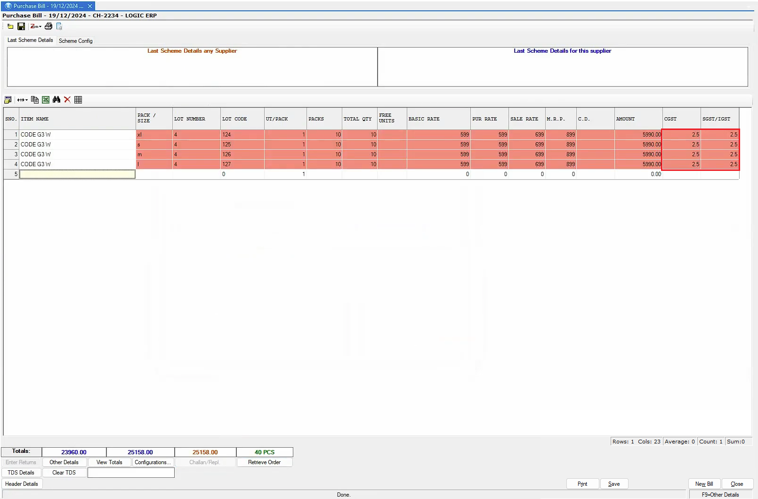Click the binoculars find icon
Screen dimensions: 758x499
click(x=56, y=100)
